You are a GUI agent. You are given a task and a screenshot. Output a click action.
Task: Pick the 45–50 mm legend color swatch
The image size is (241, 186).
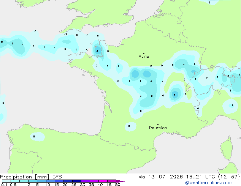point(112,181)
